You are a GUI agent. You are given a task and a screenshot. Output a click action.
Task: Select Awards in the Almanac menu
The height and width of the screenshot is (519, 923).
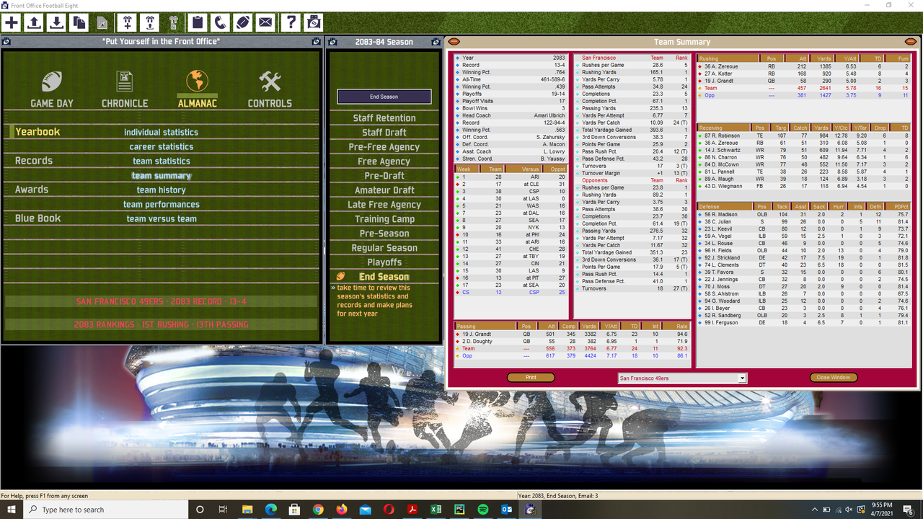pyautogui.click(x=32, y=190)
